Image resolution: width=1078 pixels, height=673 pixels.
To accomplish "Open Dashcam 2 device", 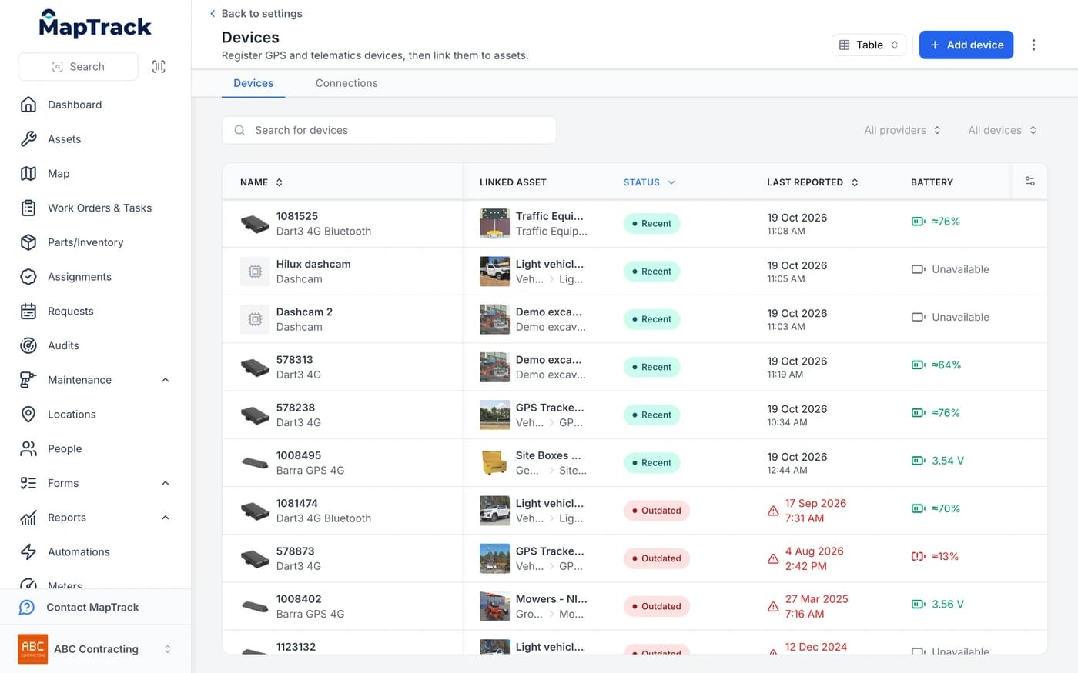I will click(x=304, y=312).
